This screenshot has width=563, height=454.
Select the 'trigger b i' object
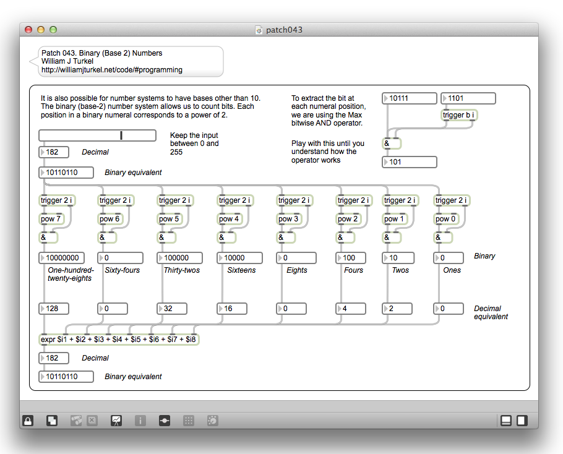[459, 114]
